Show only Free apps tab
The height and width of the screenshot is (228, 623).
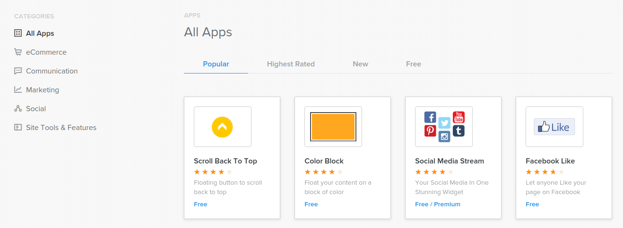coord(413,64)
